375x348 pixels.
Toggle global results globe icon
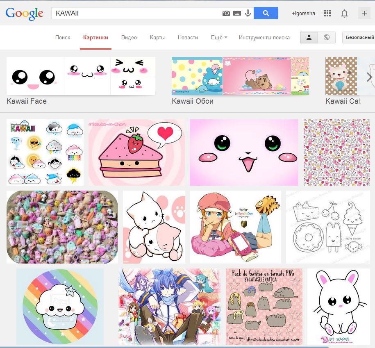point(327,38)
